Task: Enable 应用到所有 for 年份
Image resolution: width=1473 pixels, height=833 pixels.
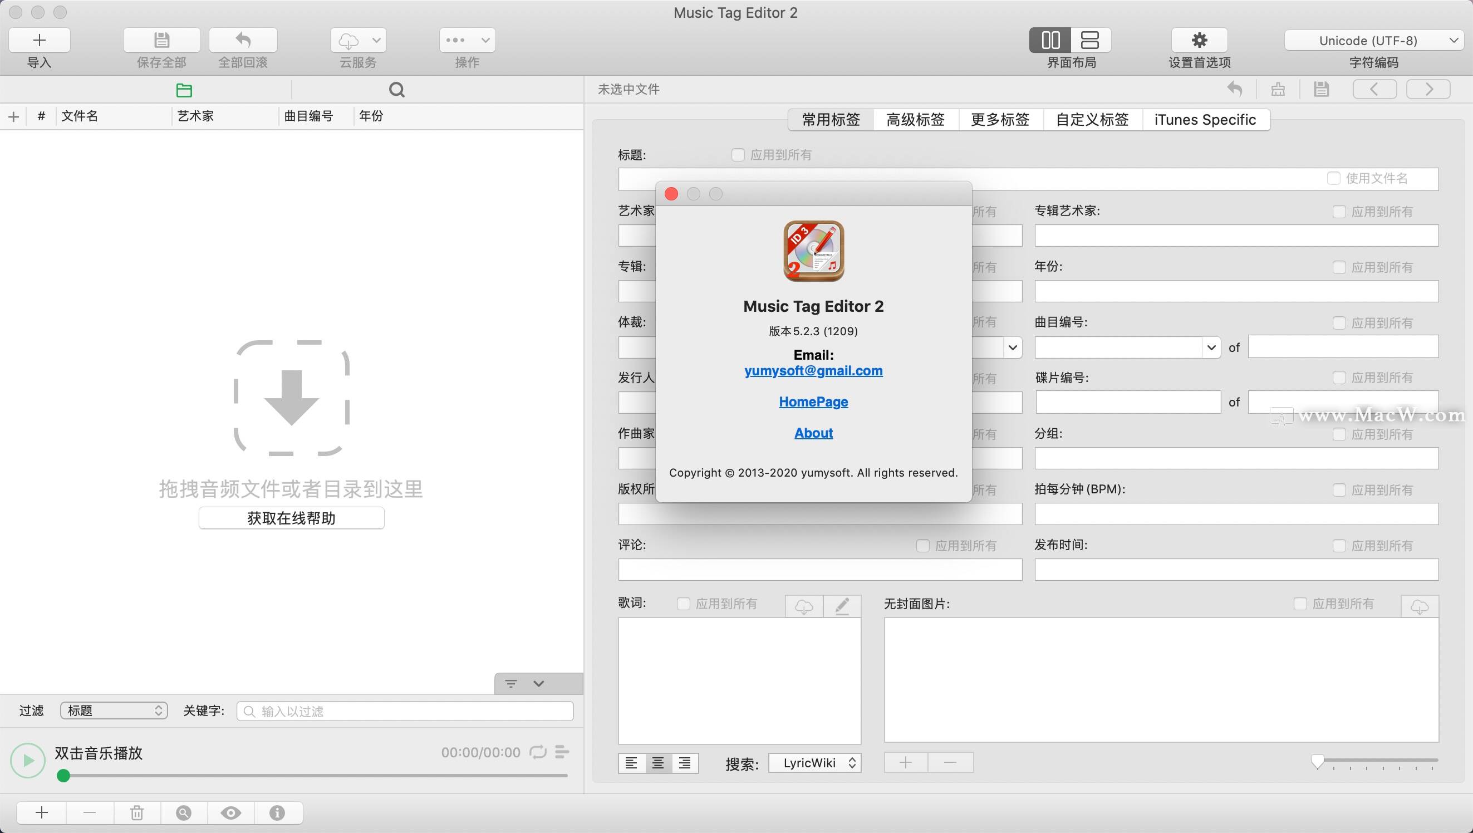Action: 1339,267
